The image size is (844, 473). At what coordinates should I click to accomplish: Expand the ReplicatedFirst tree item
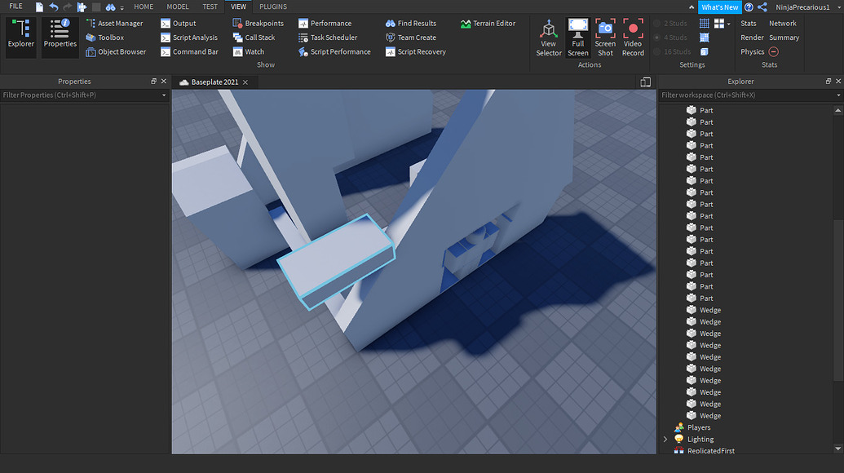pos(665,450)
